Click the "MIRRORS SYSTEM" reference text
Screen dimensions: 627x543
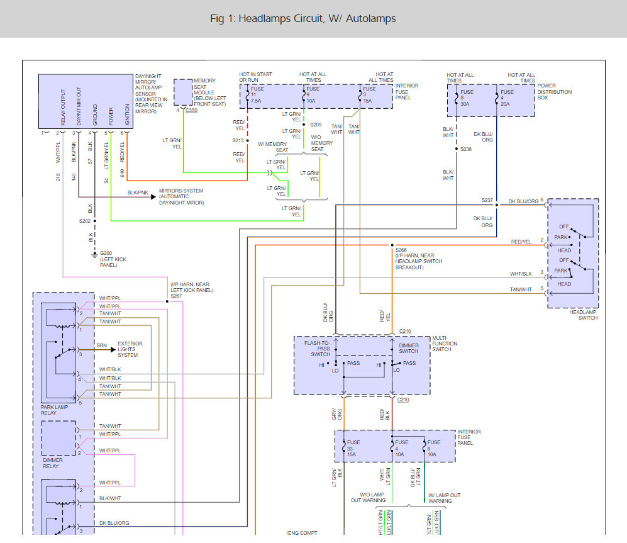click(x=181, y=191)
